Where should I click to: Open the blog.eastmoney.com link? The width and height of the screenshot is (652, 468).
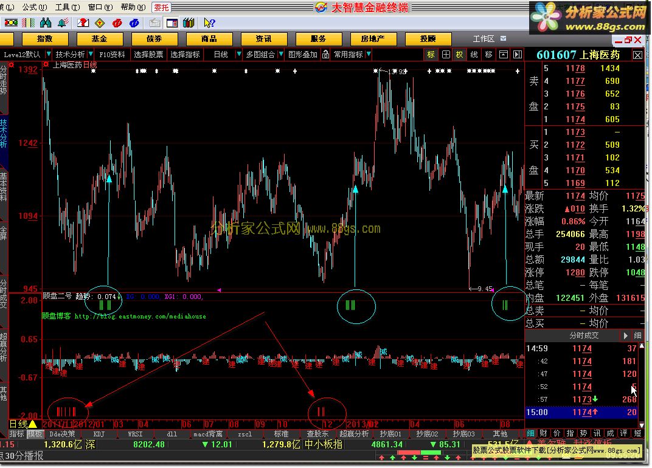(140, 316)
